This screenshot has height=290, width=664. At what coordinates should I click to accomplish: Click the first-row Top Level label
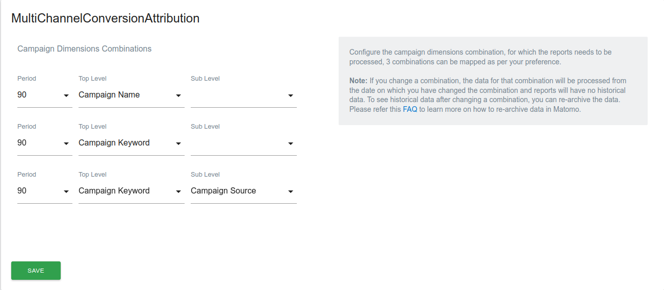coord(92,79)
